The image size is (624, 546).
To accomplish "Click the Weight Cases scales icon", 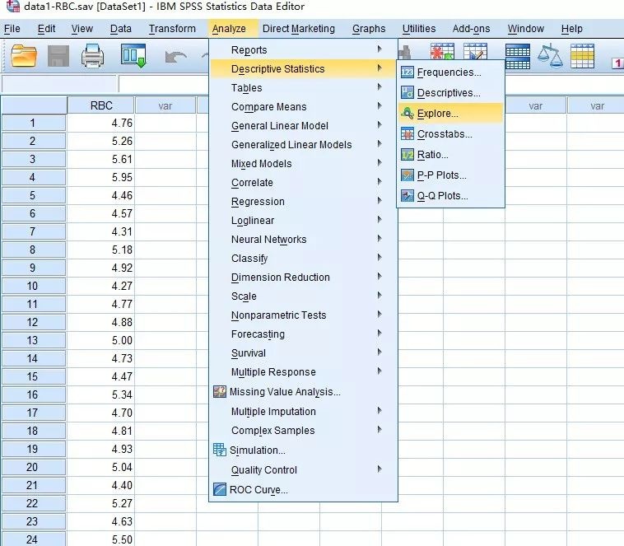I will pyautogui.click(x=550, y=56).
